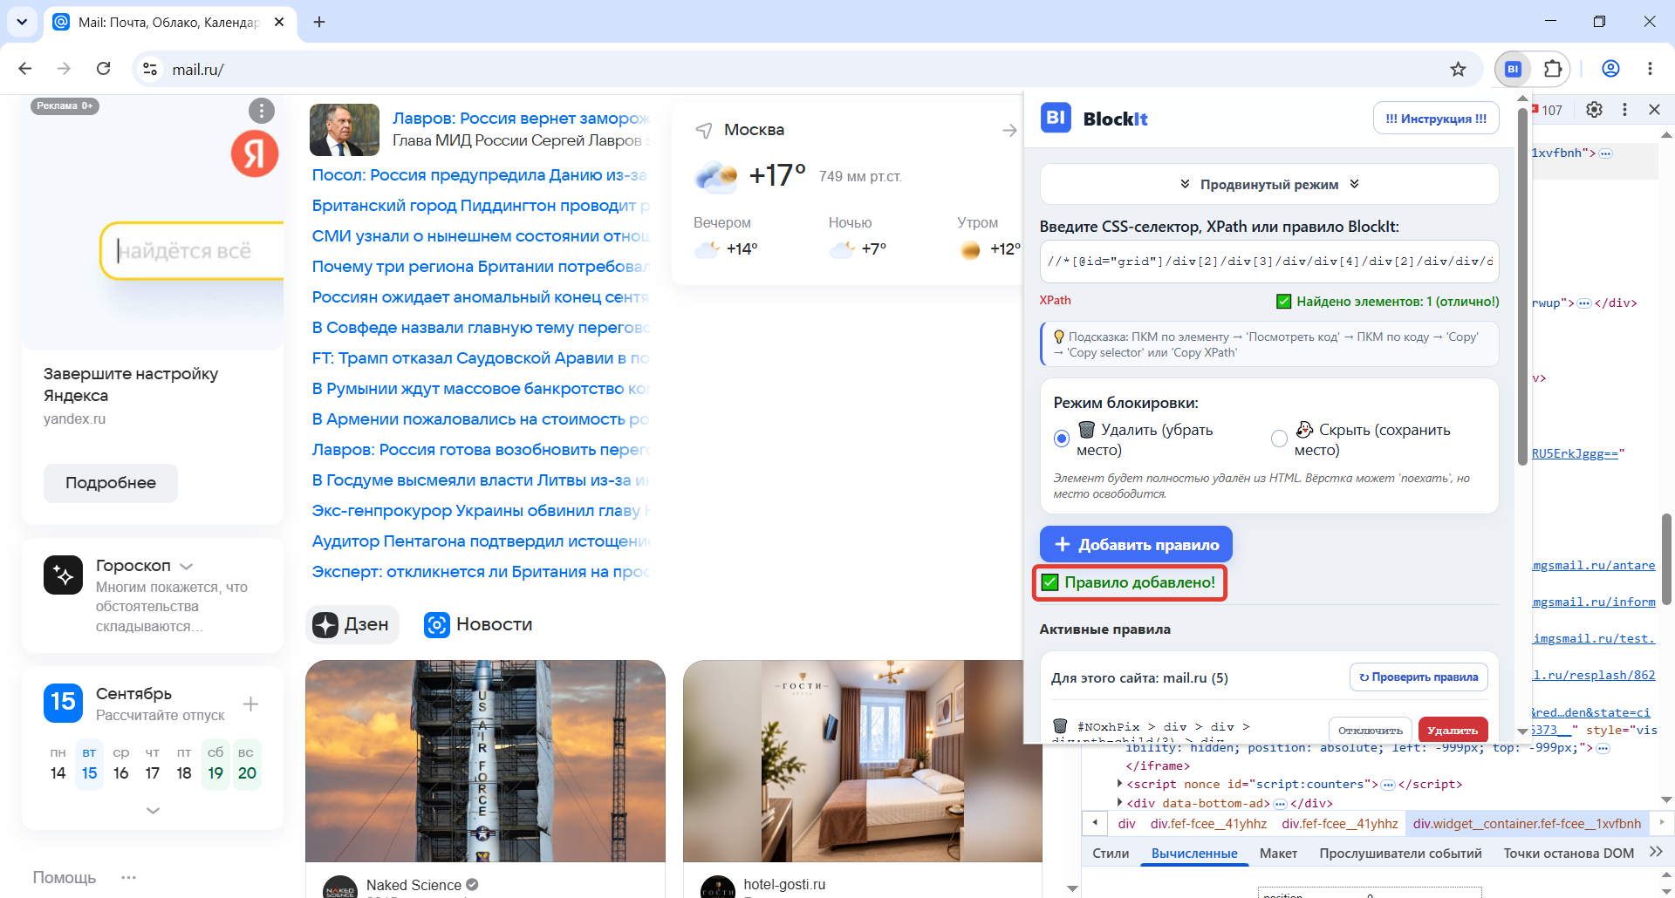
Task: Select the Новости feed tab
Action: pyautogui.click(x=478, y=624)
